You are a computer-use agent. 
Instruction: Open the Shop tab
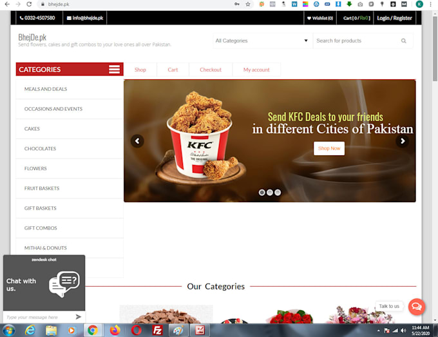tap(140, 70)
